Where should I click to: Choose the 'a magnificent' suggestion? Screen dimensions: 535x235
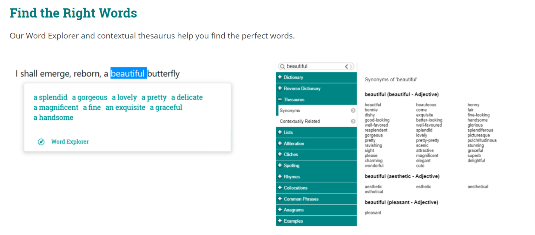[x=56, y=107]
